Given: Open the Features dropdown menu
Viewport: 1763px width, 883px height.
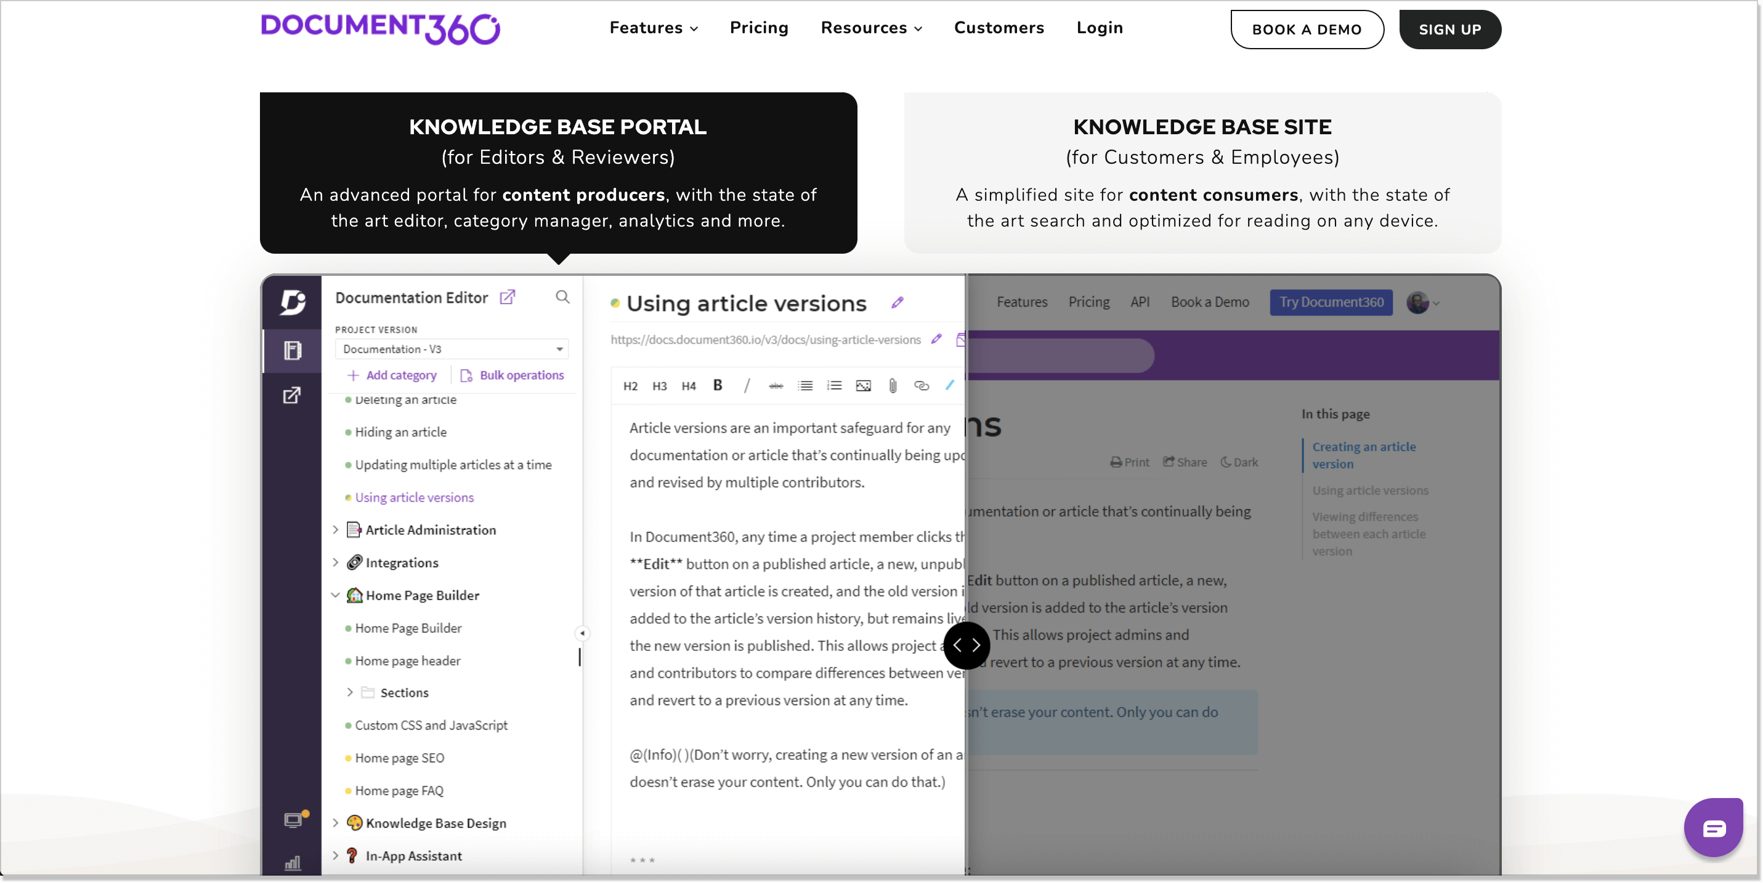Looking at the screenshot, I should [x=654, y=28].
